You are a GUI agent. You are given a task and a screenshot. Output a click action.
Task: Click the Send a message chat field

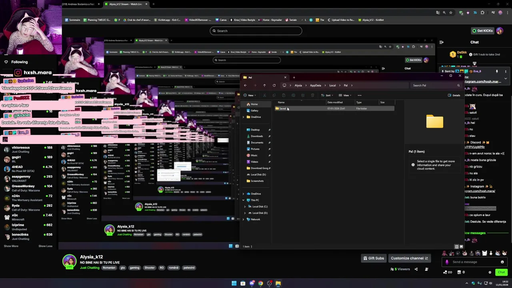point(474,262)
